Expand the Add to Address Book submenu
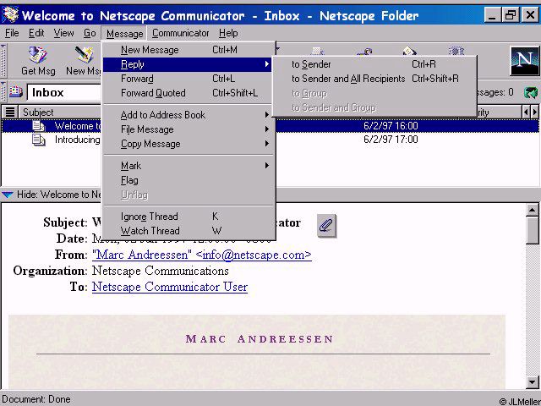This screenshot has height=406, width=541. tap(189, 115)
